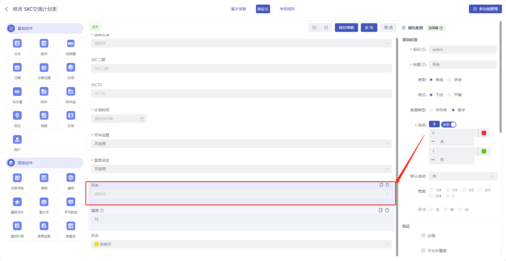This screenshot has height=261, width=506.
Task: Add a new option with plus button
Action: click(x=434, y=124)
